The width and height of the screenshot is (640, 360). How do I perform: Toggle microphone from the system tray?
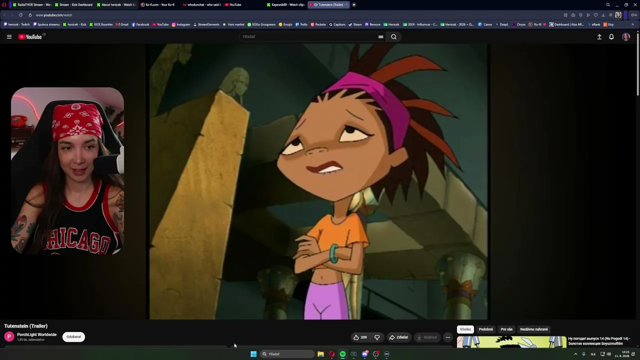click(583, 354)
